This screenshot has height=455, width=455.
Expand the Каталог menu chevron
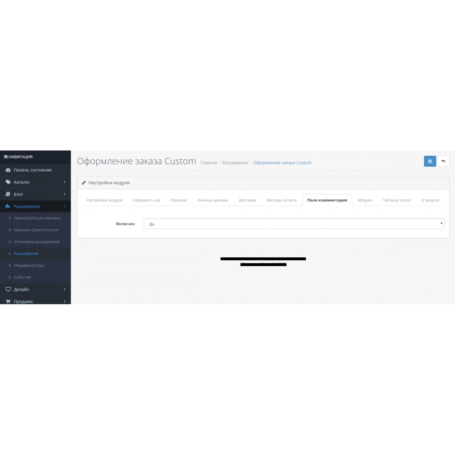tap(65, 182)
